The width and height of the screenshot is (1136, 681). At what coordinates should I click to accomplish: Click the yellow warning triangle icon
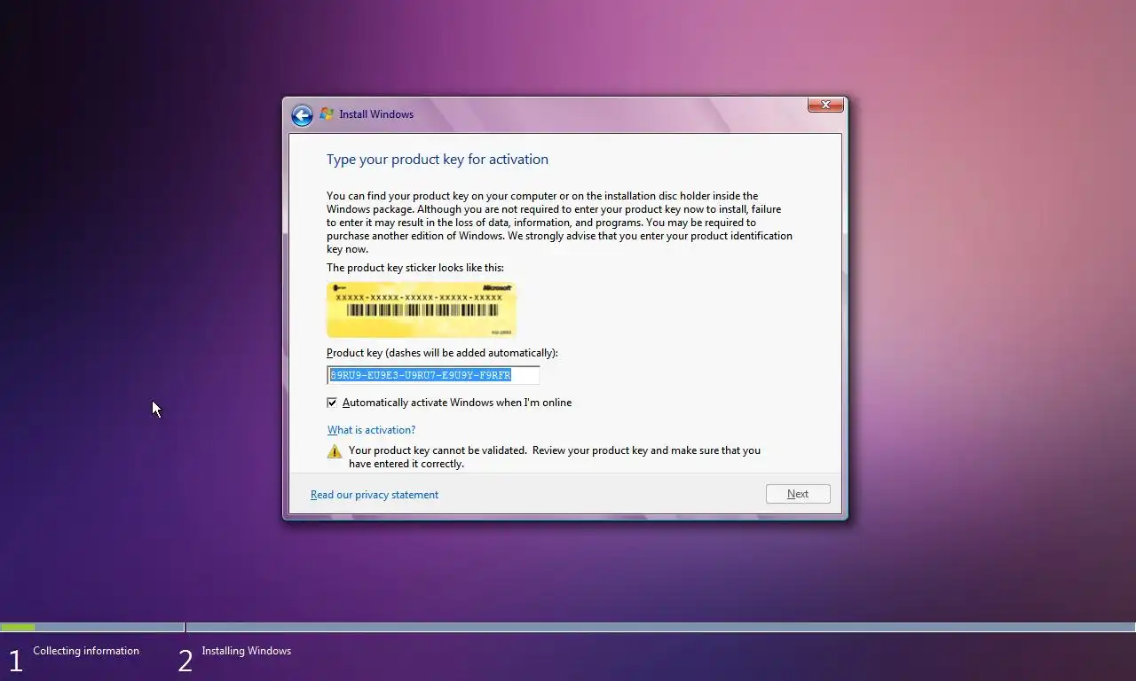click(335, 451)
